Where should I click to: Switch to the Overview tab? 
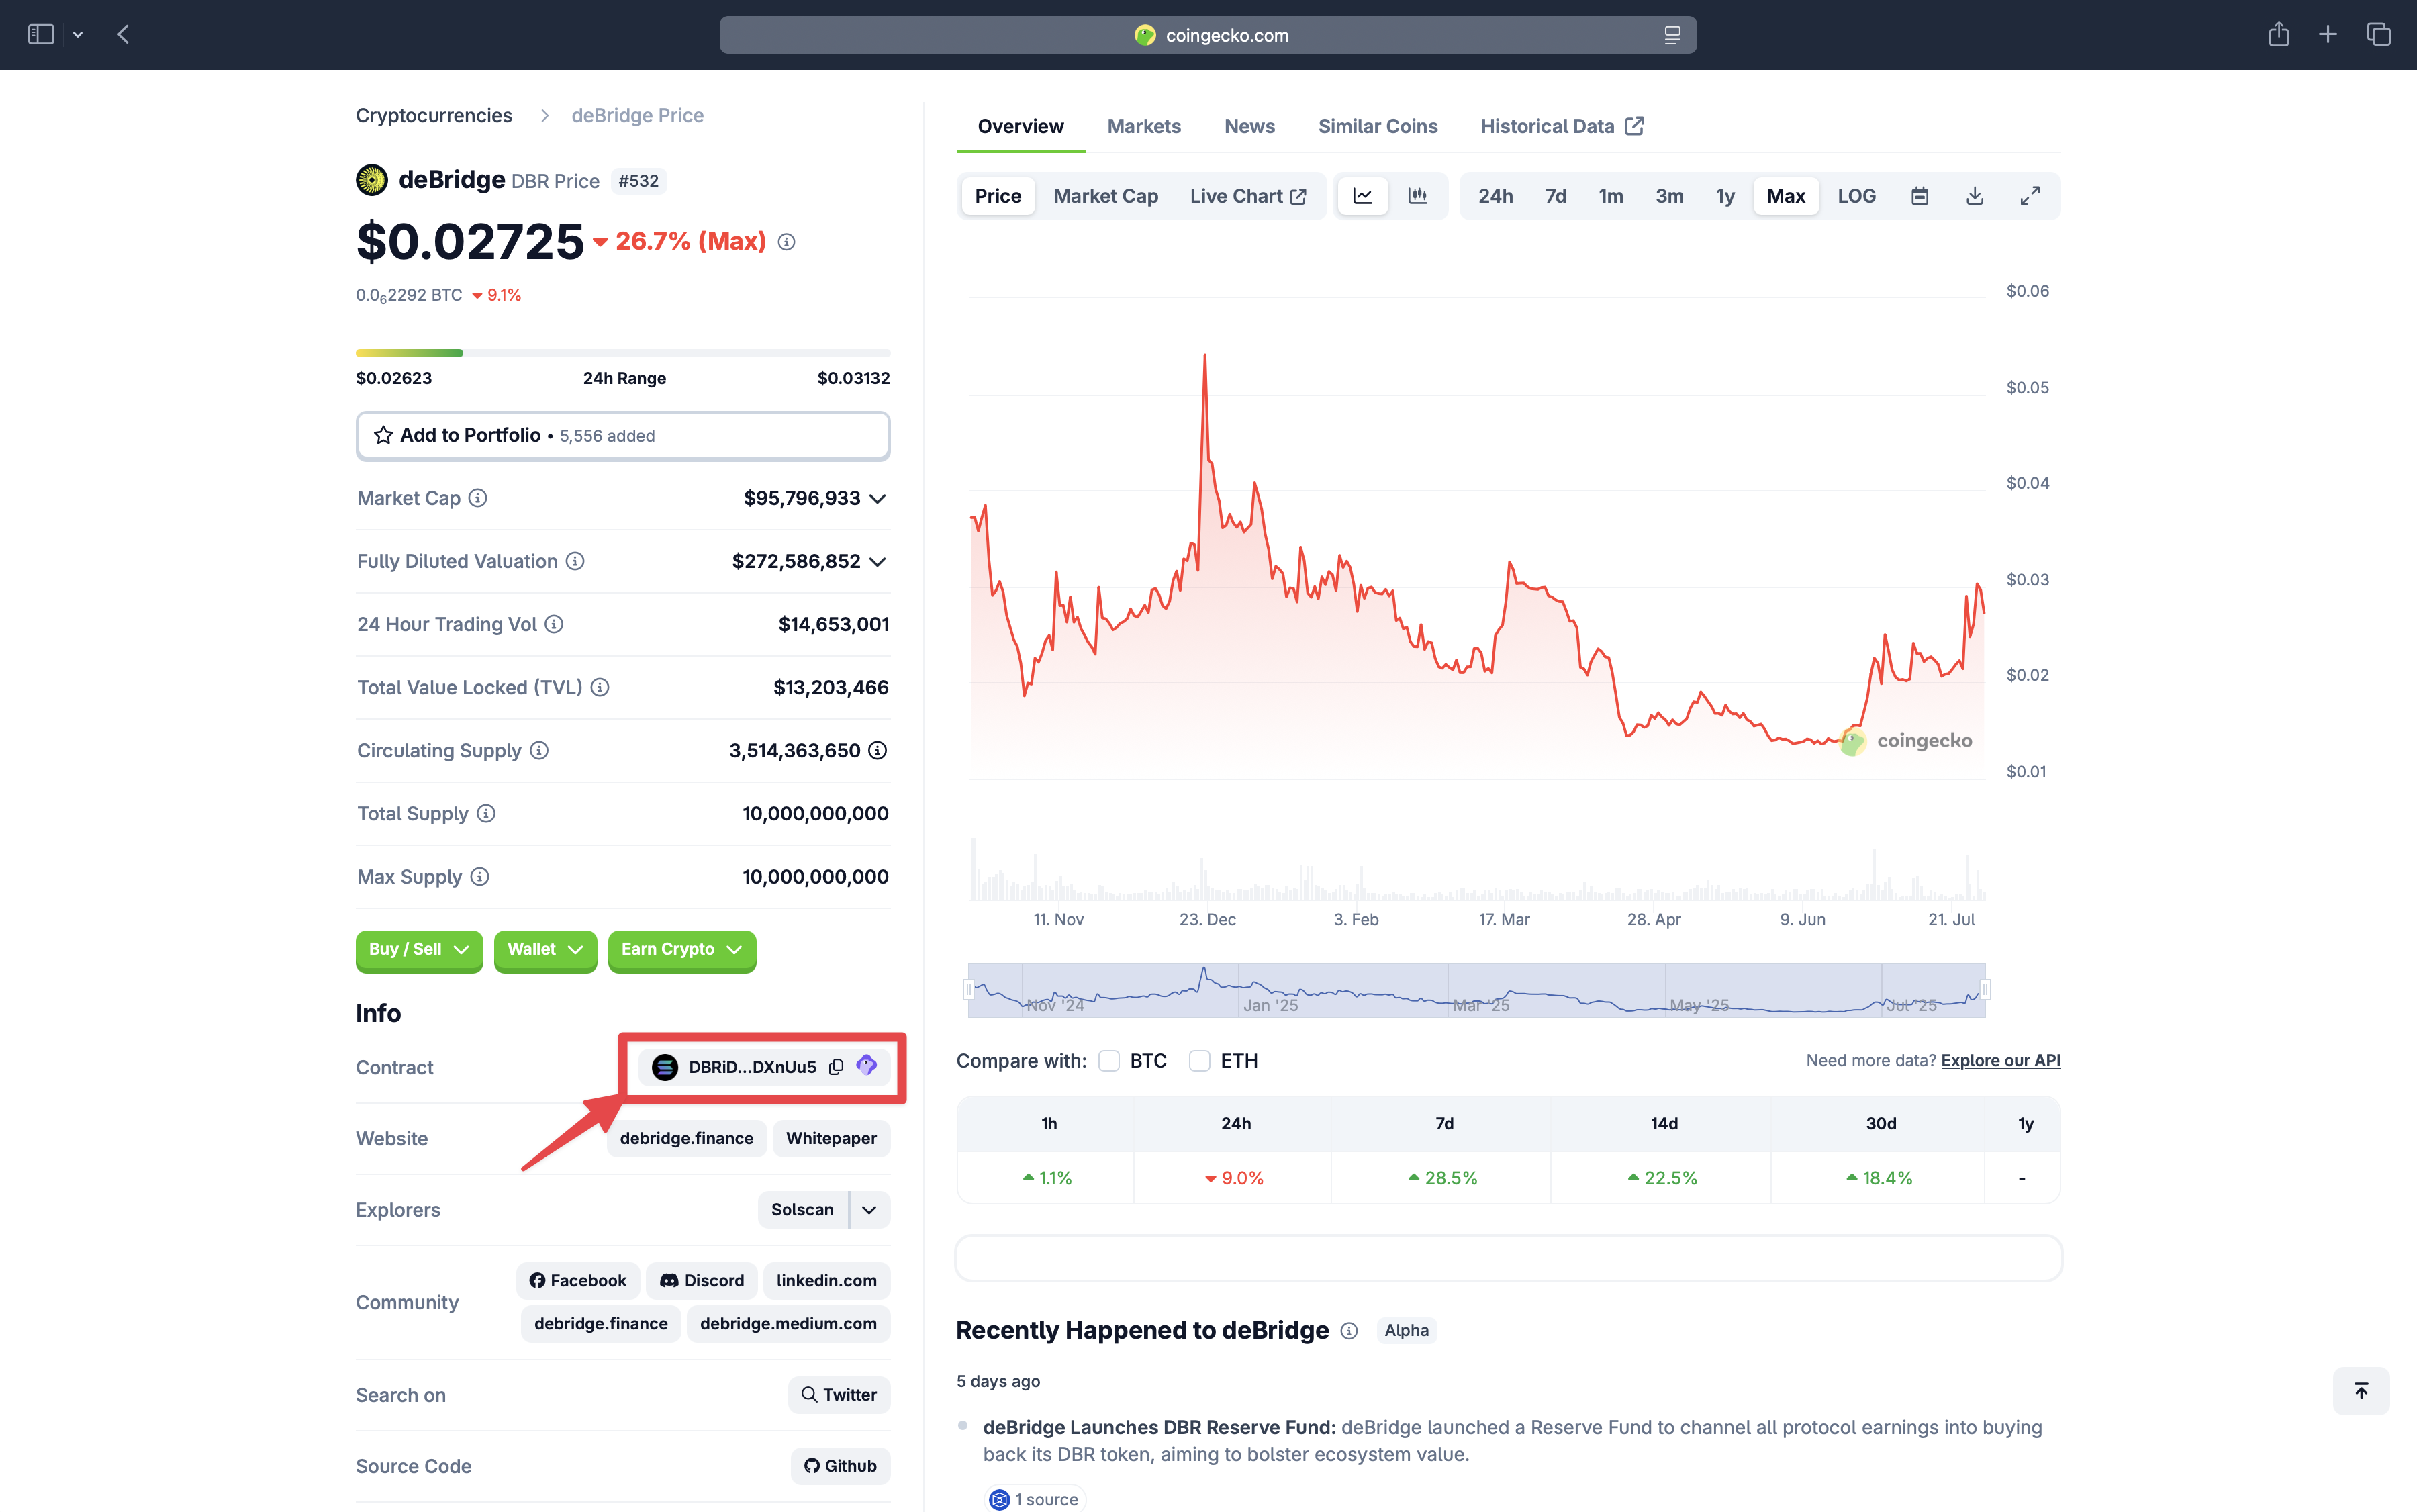coord(1021,126)
